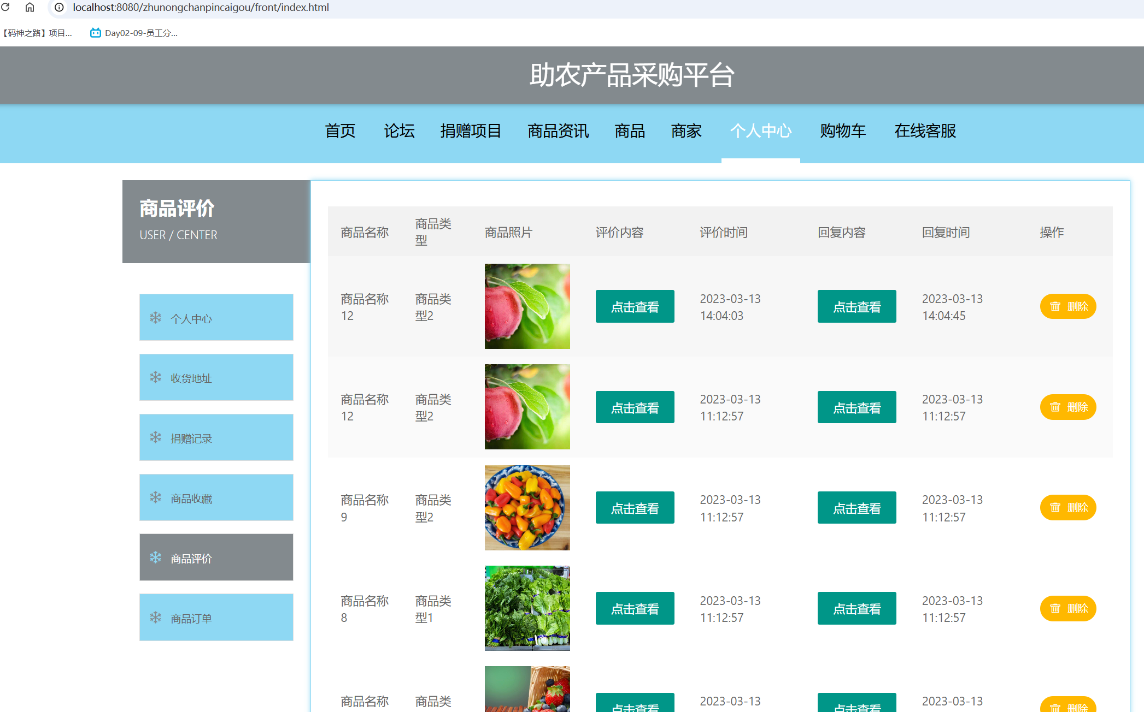The height and width of the screenshot is (712, 1144).
Task: View site information icon in address bar
Action: pos(59,7)
